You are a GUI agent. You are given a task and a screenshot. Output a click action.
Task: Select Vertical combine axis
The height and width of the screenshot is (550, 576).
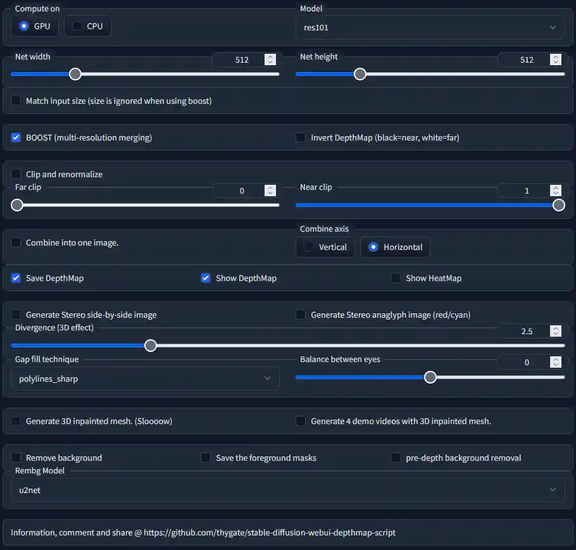325,247
